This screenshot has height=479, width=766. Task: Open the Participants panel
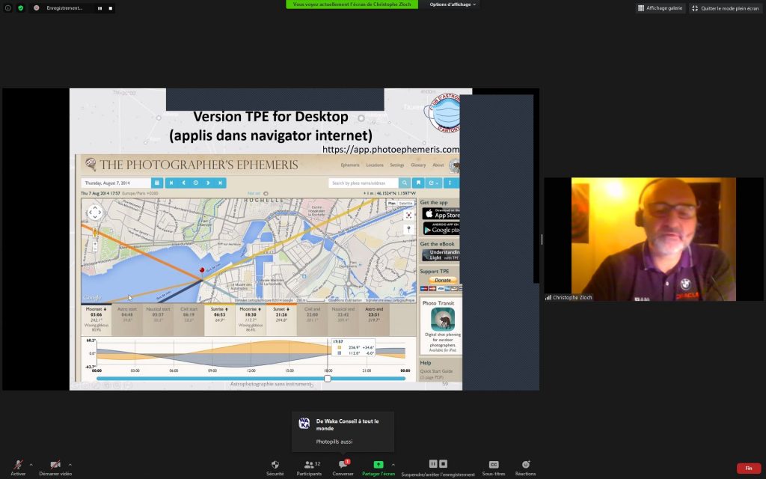point(309,467)
